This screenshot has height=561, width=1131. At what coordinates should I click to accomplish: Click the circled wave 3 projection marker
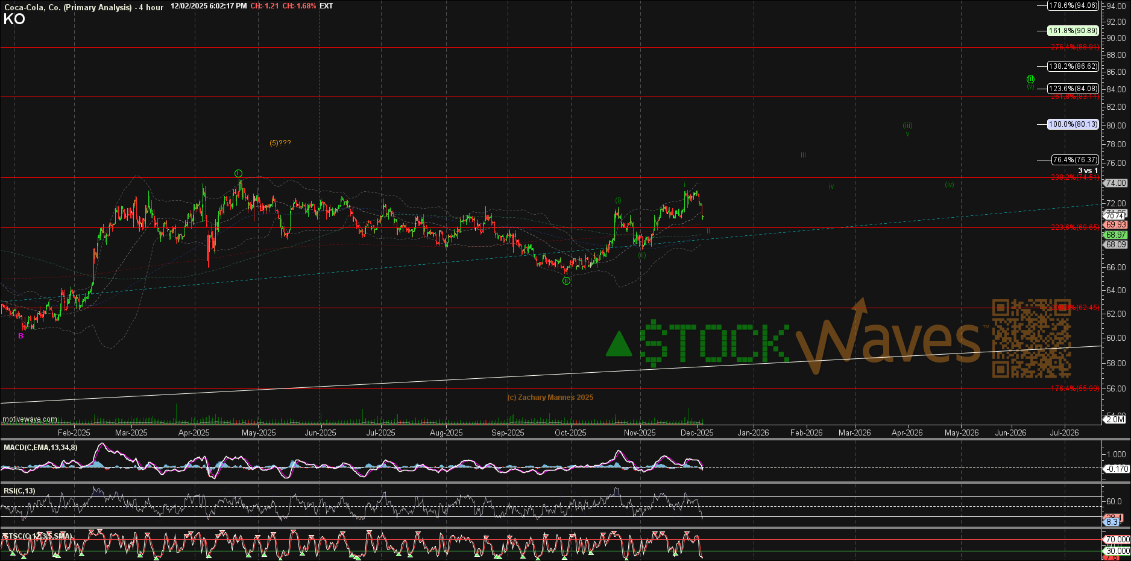point(1030,79)
